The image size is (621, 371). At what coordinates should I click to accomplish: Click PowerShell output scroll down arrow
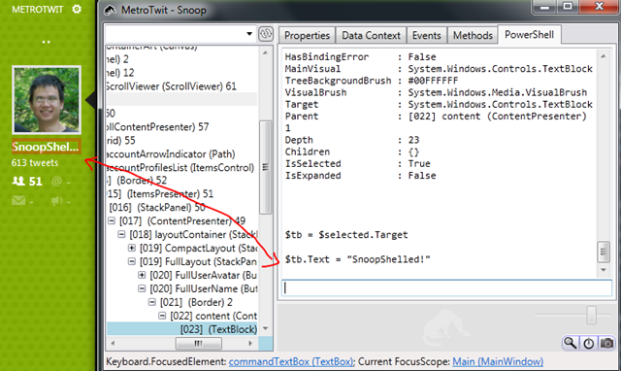click(x=604, y=270)
